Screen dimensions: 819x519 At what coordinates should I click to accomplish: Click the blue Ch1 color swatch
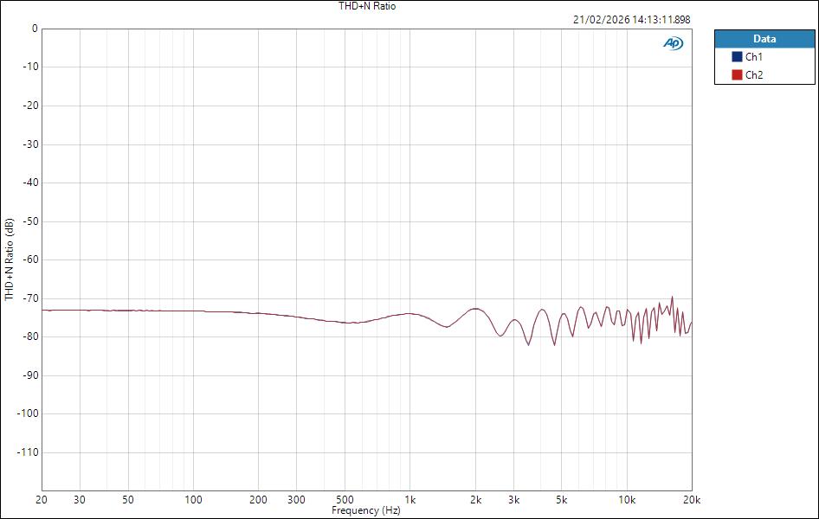[736, 54]
